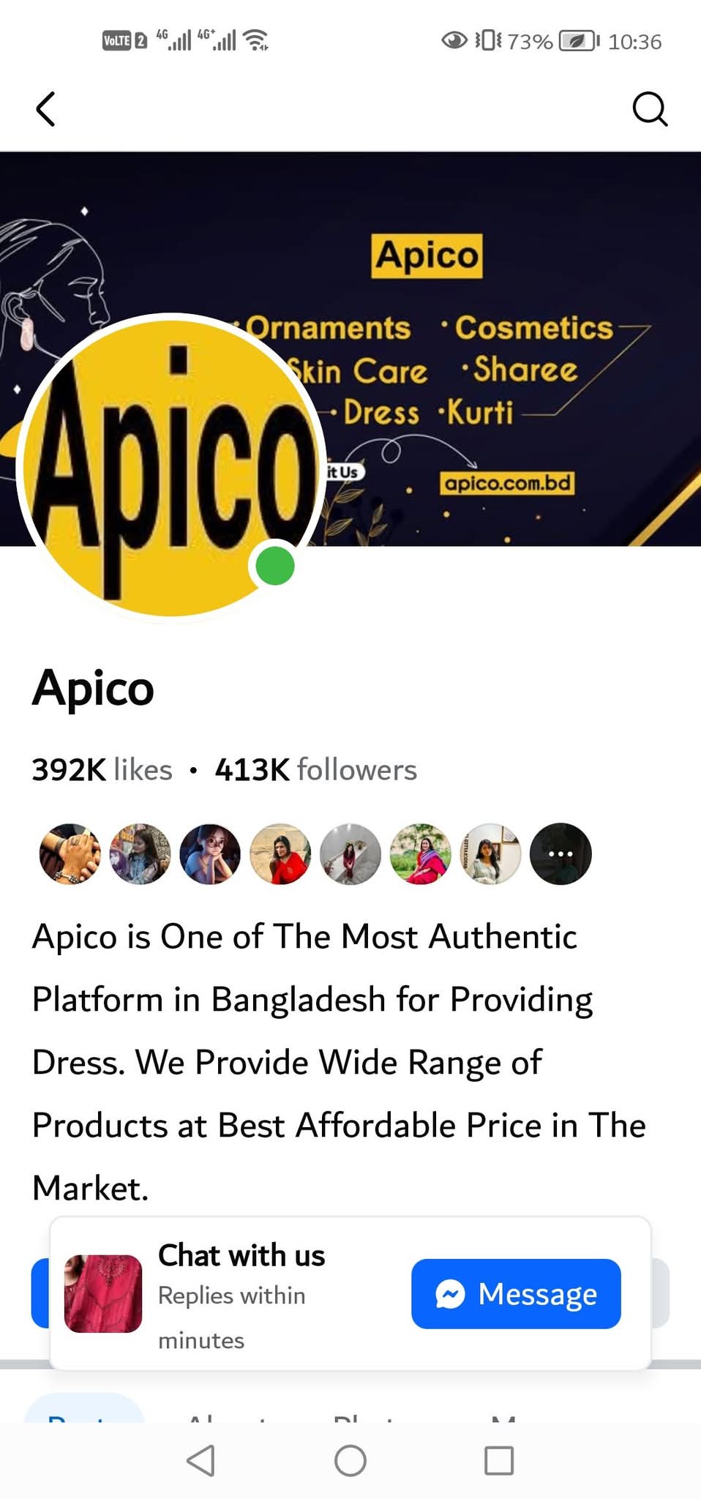Tap Android recent apps square

click(x=499, y=1461)
